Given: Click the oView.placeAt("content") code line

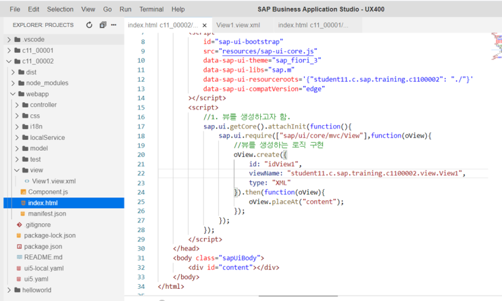Looking at the screenshot, I should coord(296,202).
